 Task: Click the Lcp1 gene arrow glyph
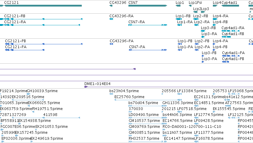coord(178,6)
